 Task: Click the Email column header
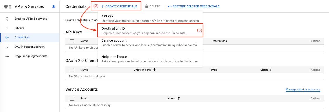84,98
